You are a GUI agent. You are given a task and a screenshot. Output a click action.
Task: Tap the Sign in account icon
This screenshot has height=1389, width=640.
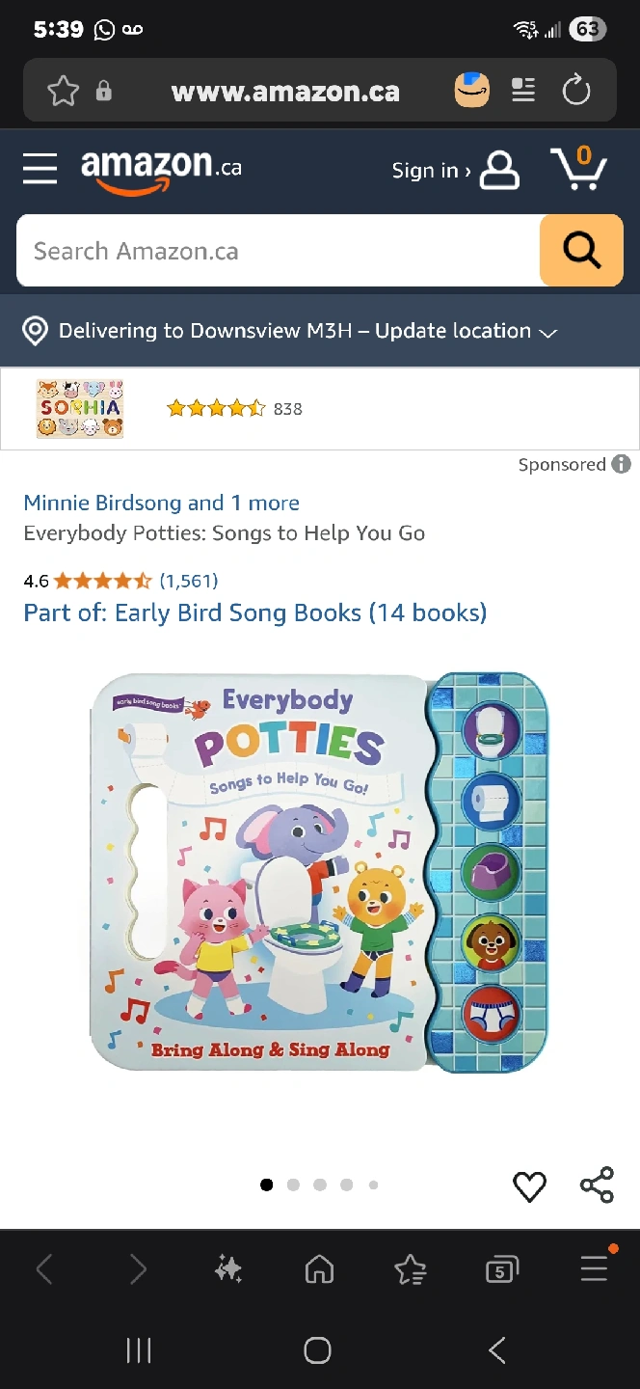pos(499,170)
